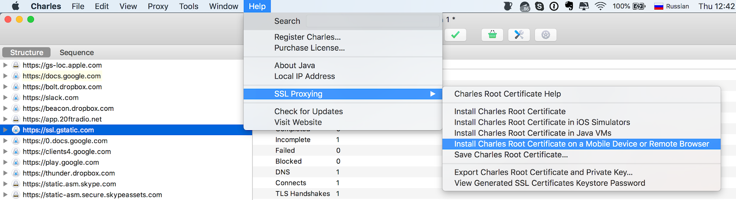The image size is (736, 200).
Task: Expand the gs-loc.apple.com tree node
Action: [x=6, y=65]
